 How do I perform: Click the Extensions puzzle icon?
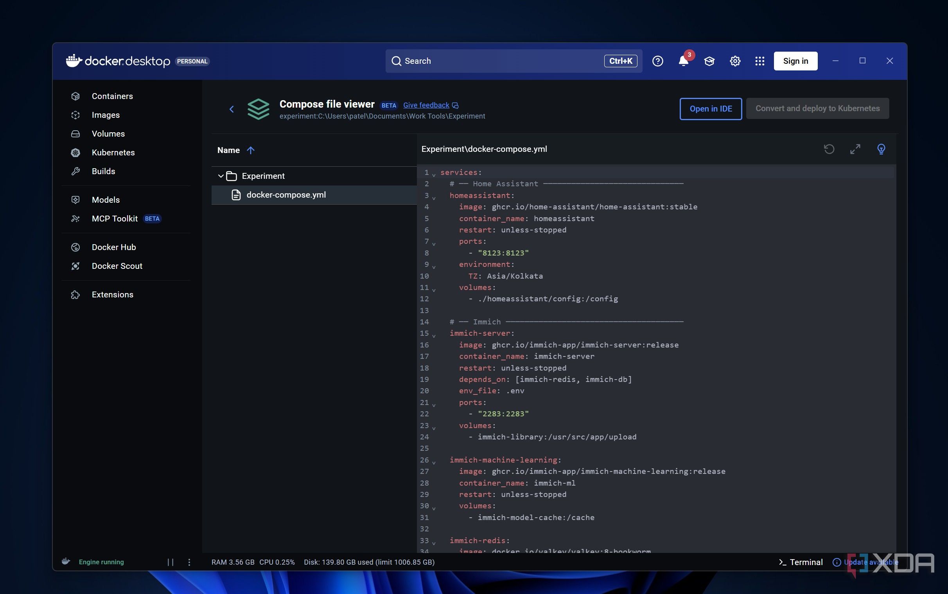[x=75, y=295]
